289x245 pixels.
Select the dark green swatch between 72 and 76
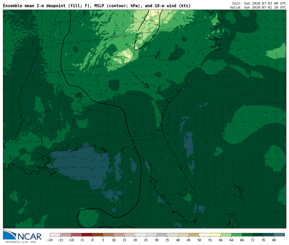(258, 235)
